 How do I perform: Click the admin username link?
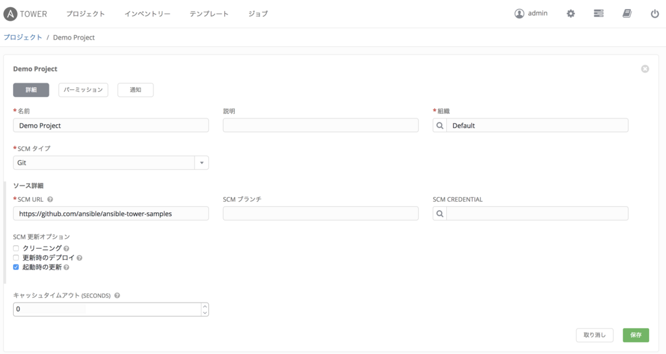click(538, 14)
